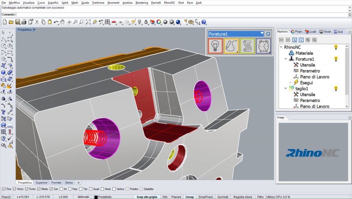Viewport: 352px width, 199px height.
Task: Select the Circle tool in left sidebar
Action: click(x=3, y=46)
